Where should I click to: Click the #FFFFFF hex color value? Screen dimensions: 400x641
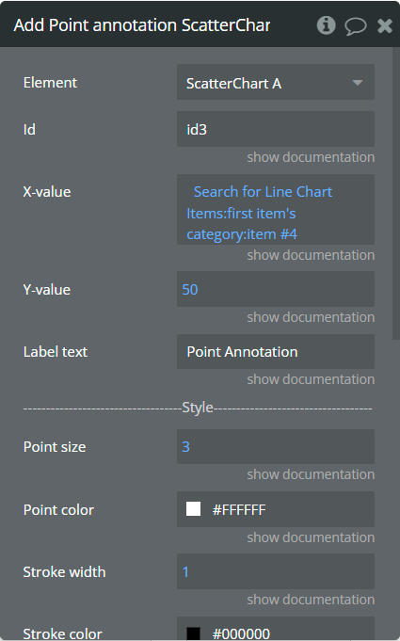[239, 510]
